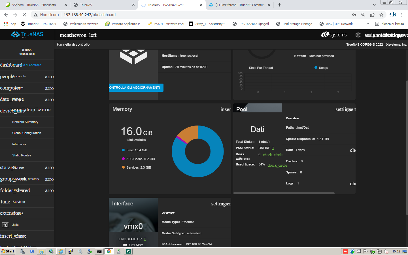Click the Not secure warning icon
The image size is (408, 255).
[36, 15]
